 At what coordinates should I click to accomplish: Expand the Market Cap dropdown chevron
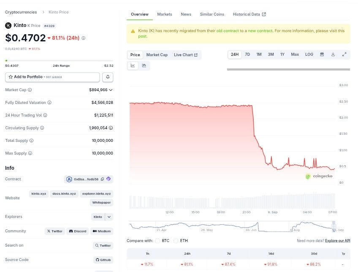coord(111,90)
